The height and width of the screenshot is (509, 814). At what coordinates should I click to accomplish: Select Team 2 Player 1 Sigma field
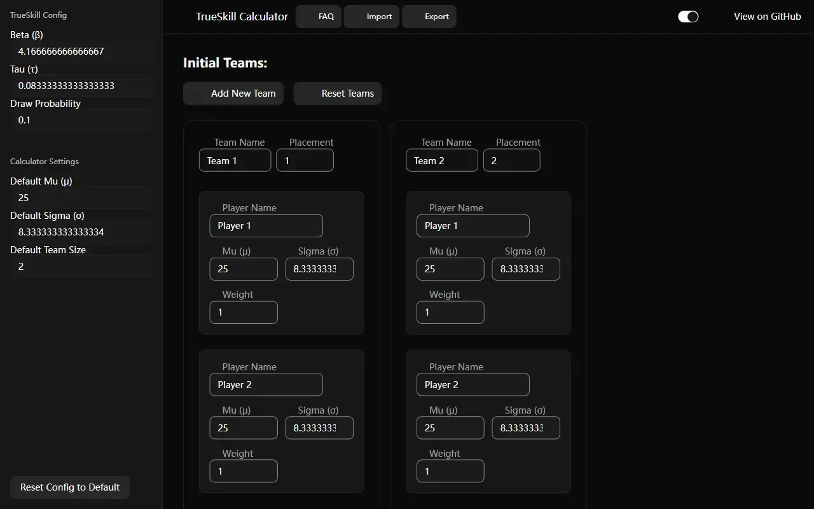point(526,269)
